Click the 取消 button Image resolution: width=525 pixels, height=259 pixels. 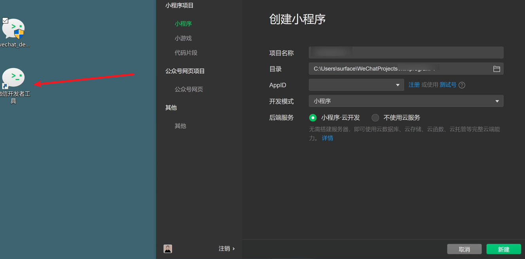click(464, 249)
